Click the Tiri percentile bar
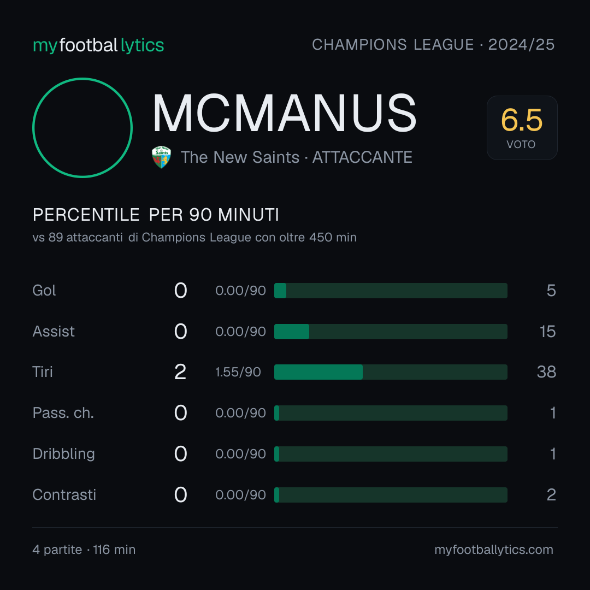Viewport: 590px width, 590px height. click(x=391, y=372)
